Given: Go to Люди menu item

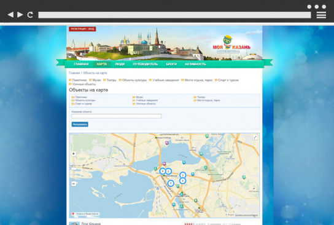Looking at the screenshot, I should 120,64.
